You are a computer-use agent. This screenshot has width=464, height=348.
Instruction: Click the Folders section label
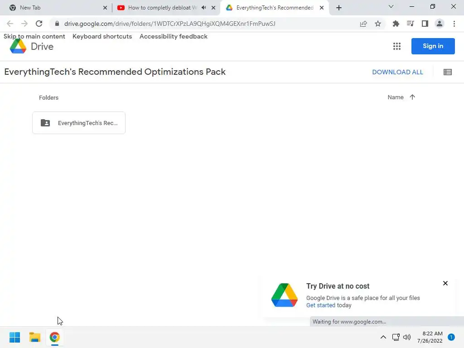(x=48, y=98)
